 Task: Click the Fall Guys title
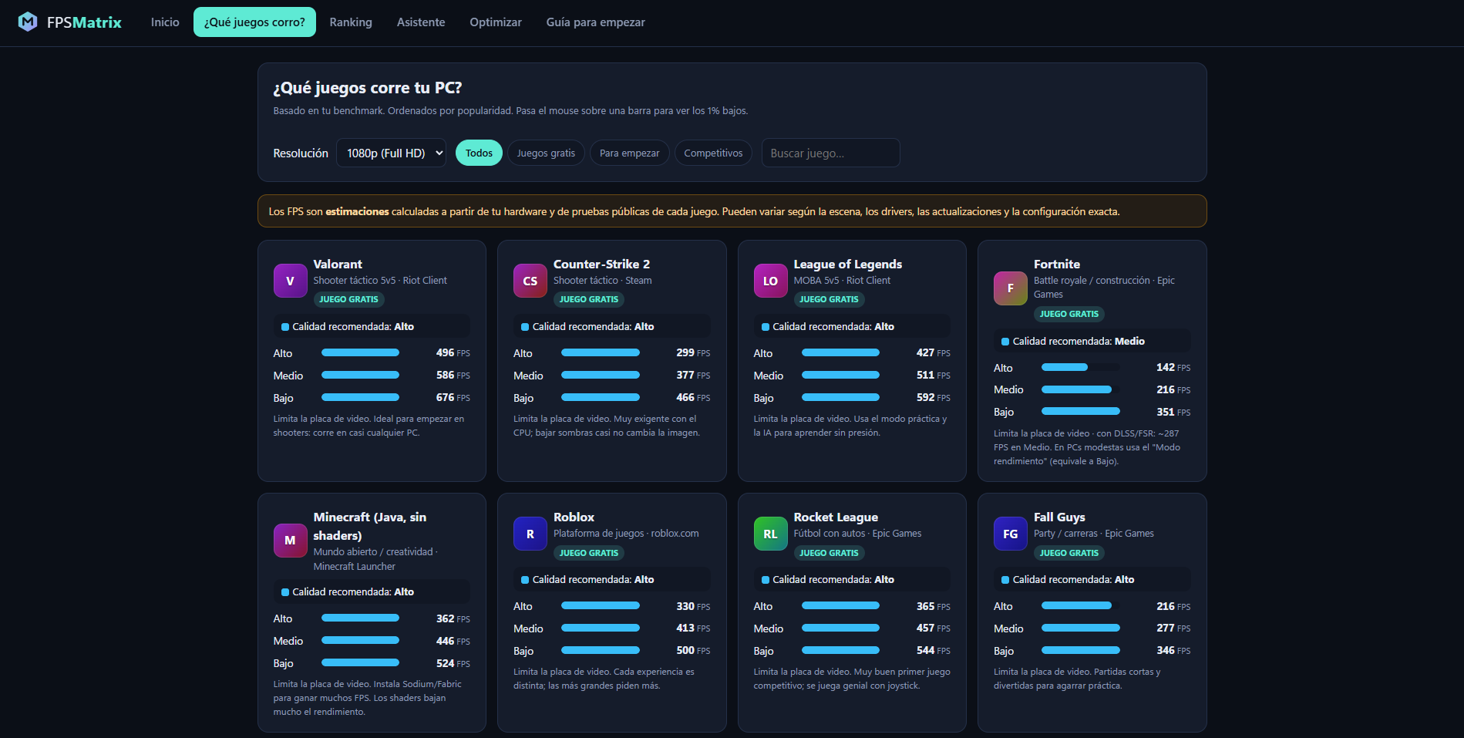pos(1059,517)
